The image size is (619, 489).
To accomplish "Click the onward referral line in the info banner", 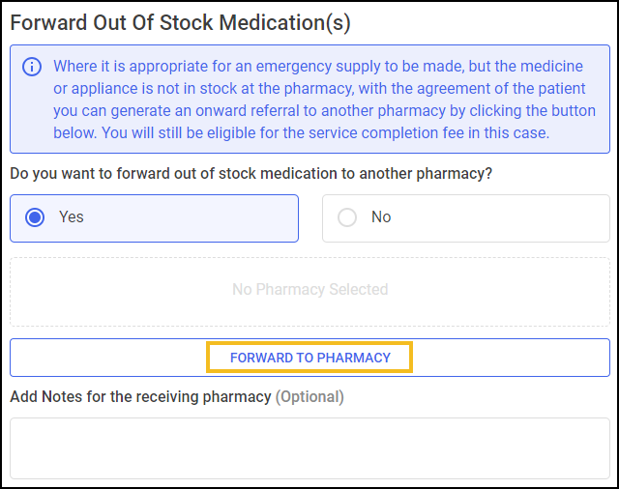I will pos(325,111).
